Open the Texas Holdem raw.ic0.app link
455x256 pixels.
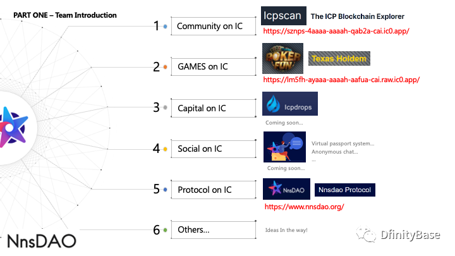click(341, 80)
